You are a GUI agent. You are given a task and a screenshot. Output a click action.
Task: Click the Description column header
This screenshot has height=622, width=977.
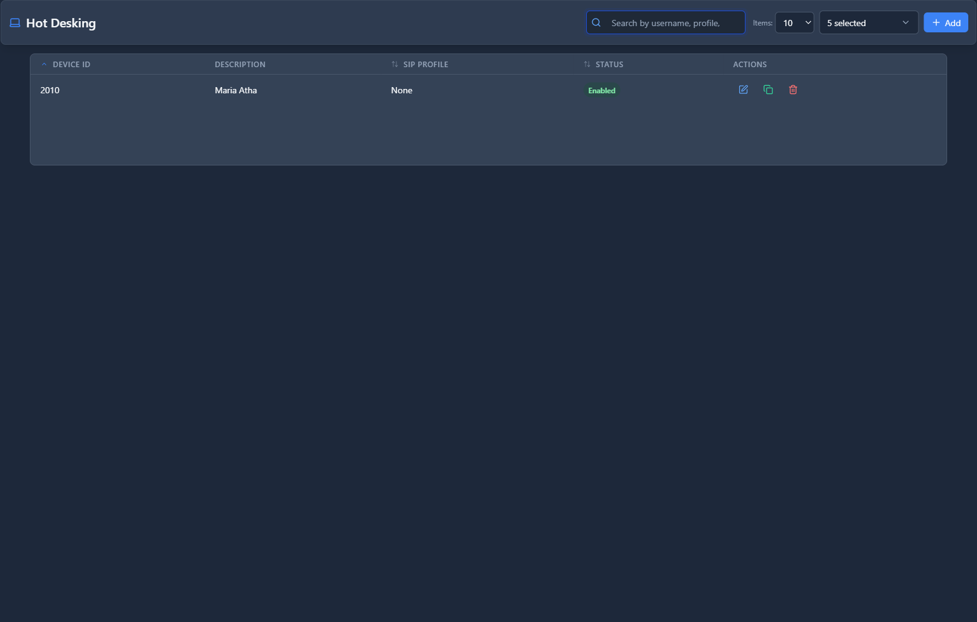(240, 65)
